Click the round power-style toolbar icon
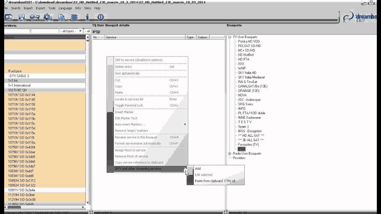 (100, 17)
